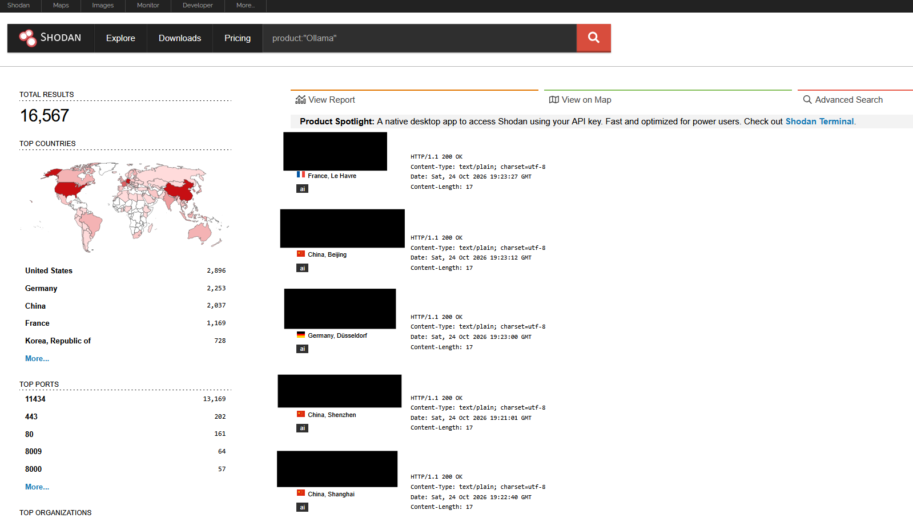Click the ai tag under Shenzhen
Viewport: 913px width, 518px height.
tap(303, 428)
